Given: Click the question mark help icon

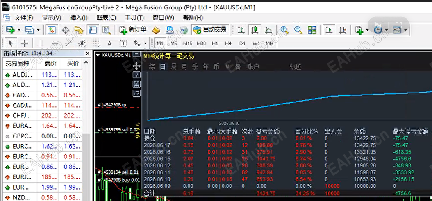Looking at the screenshot, I should [x=136, y=75].
